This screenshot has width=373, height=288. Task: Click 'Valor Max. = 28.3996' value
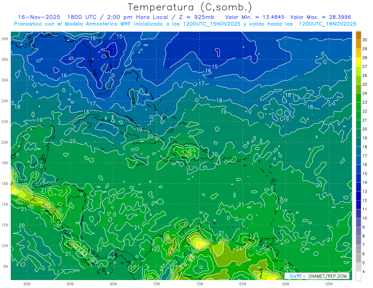[x=320, y=17]
